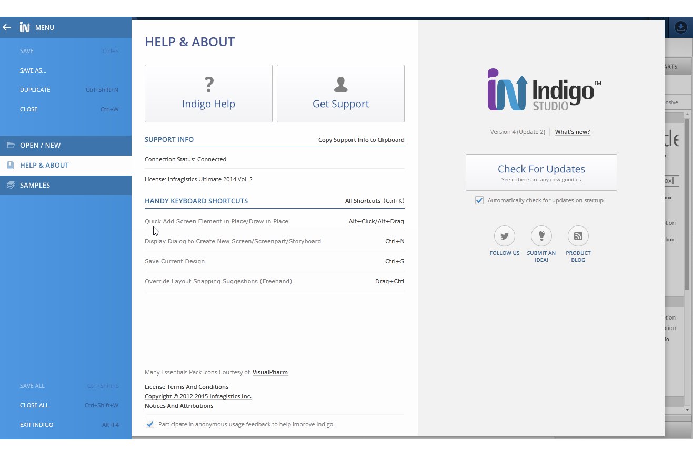Click the SUBMIT AN IDEA! label

click(541, 256)
